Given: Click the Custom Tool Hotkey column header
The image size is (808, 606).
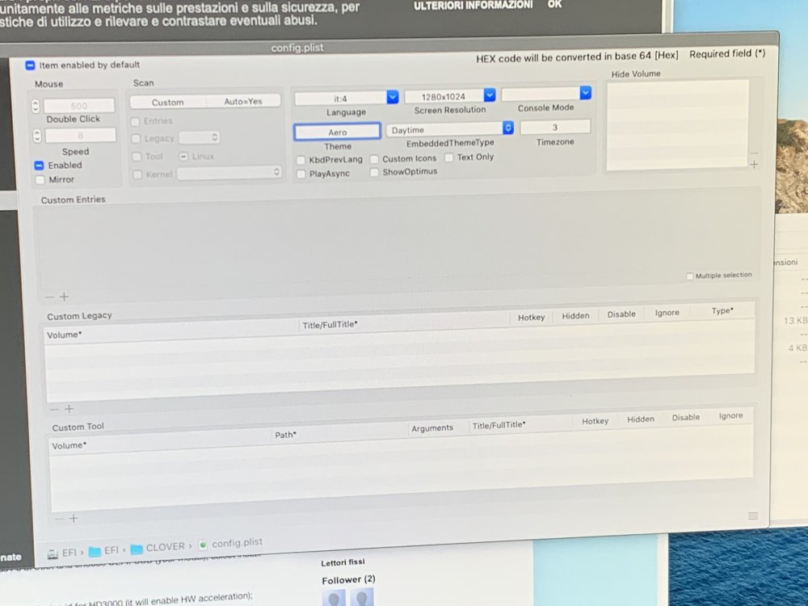Looking at the screenshot, I should (595, 422).
